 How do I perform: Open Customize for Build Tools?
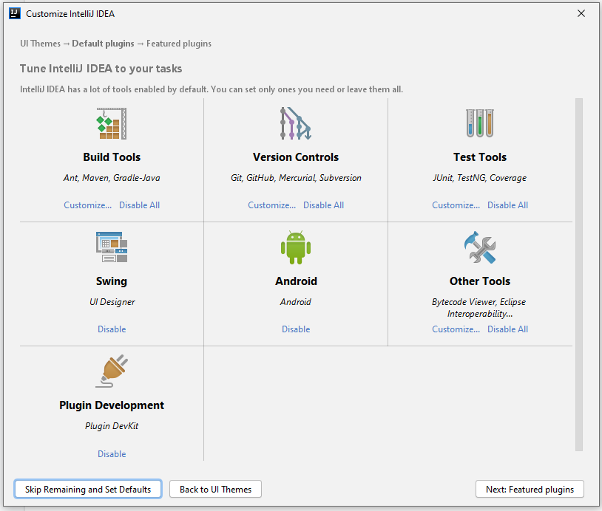point(87,205)
